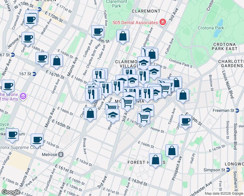The width and height of the screenshot is (244, 196).
Task: Click the Rev. Charles Britt Way label
Action: coord(92,60)
